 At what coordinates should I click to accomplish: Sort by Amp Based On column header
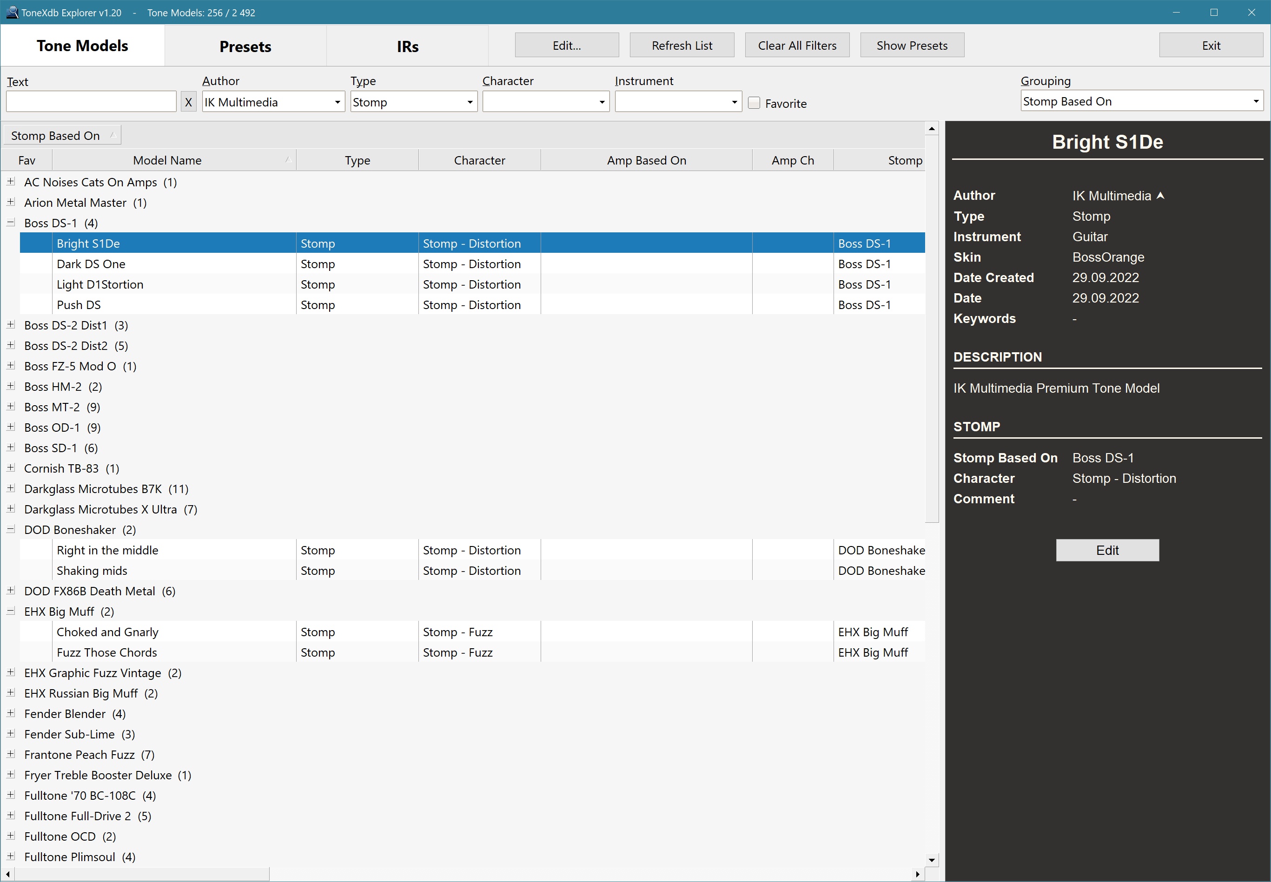pyautogui.click(x=646, y=160)
